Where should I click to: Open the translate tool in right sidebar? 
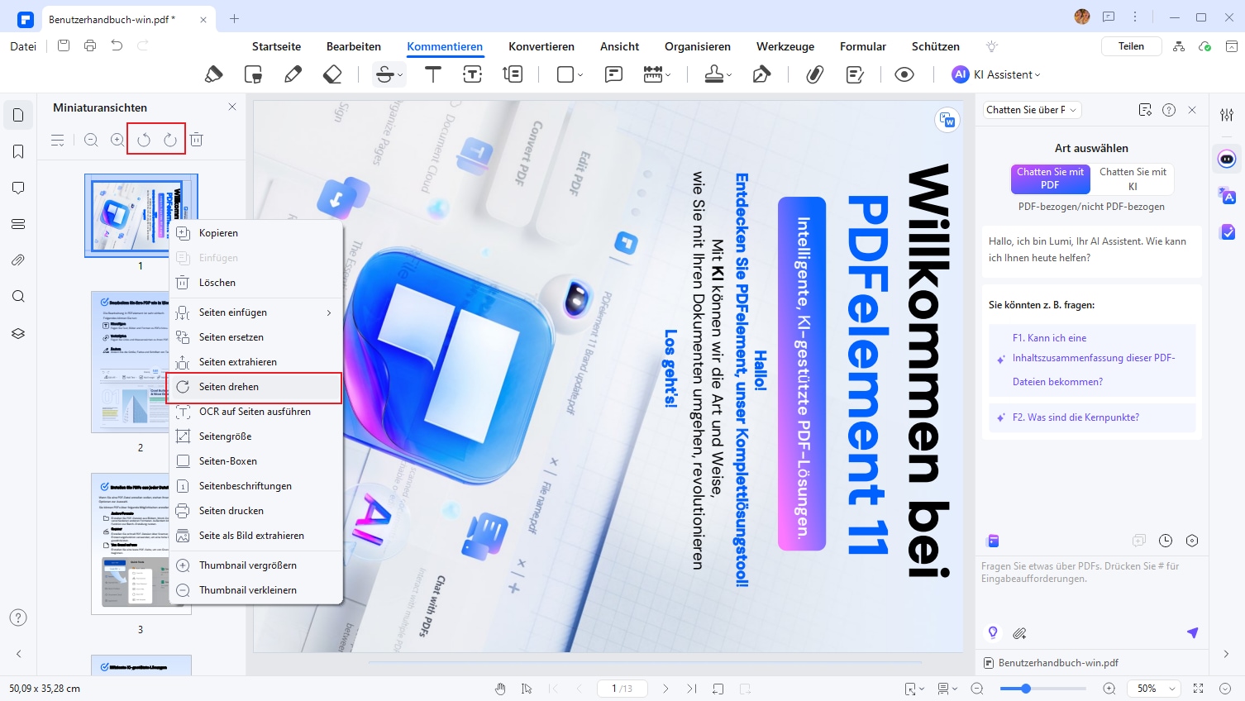tap(1227, 196)
